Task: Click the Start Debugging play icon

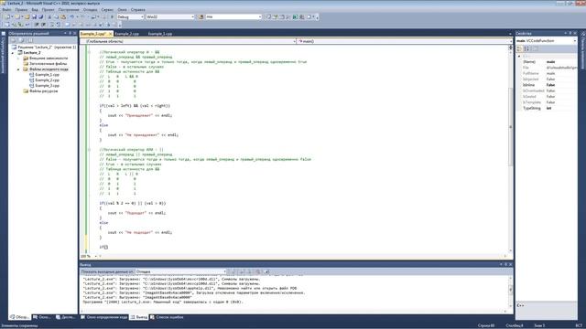Action: (x=112, y=16)
